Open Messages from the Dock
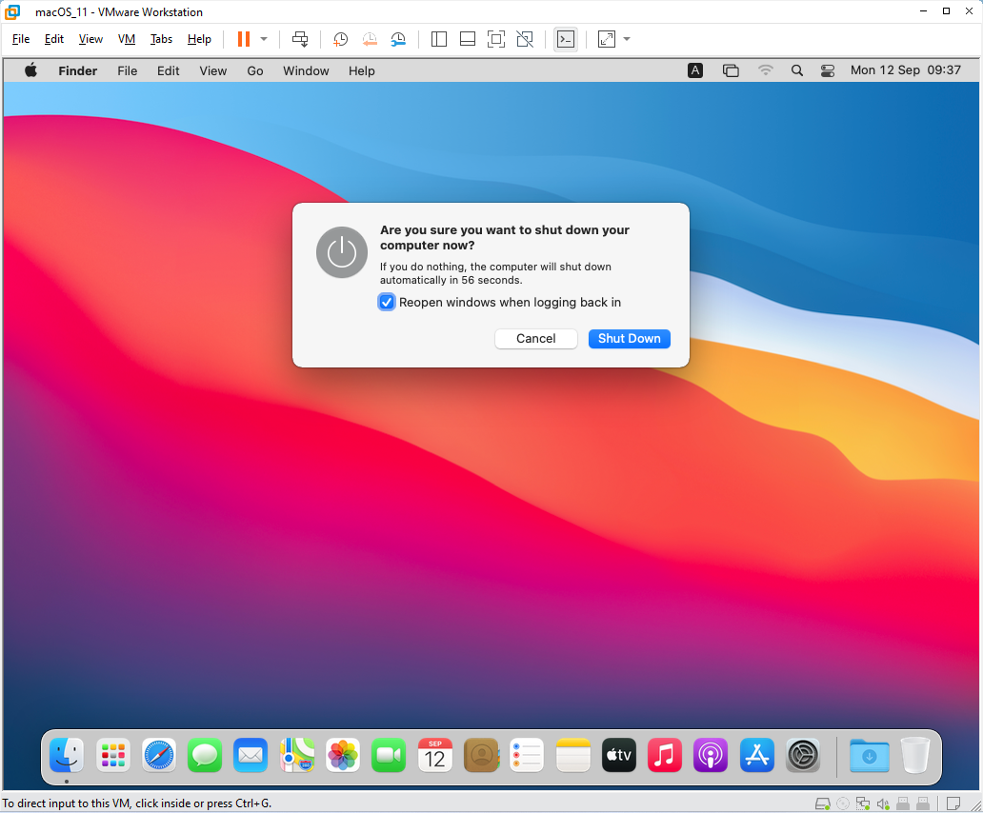The height and width of the screenshot is (813, 983). (x=205, y=755)
